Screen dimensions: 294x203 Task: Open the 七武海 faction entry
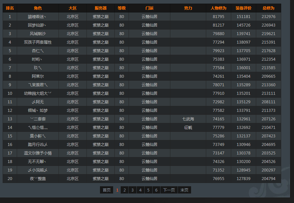point(188,119)
